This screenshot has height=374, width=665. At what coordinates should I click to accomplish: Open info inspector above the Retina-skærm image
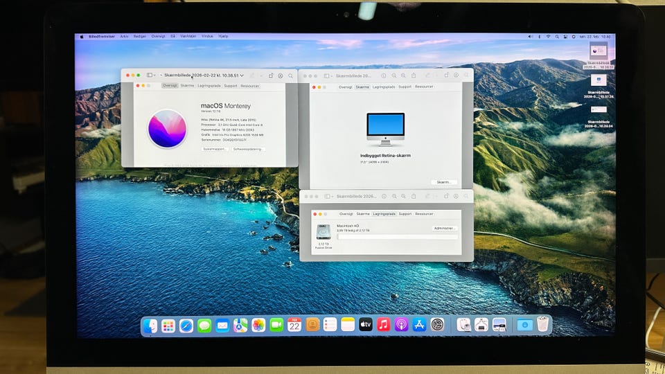coord(385,75)
